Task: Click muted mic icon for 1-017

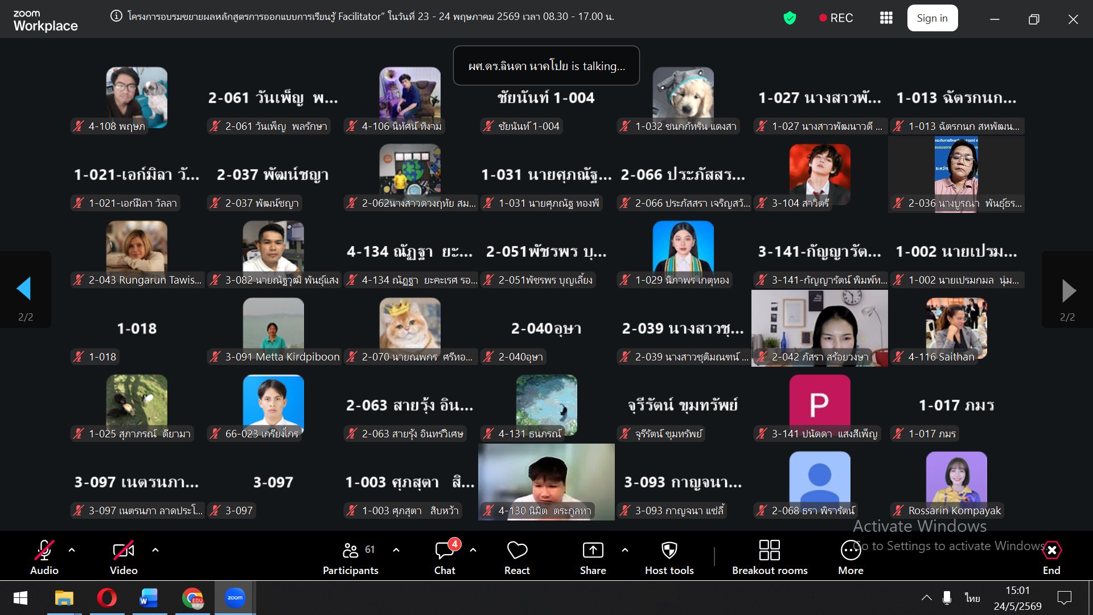Action: coord(898,434)
